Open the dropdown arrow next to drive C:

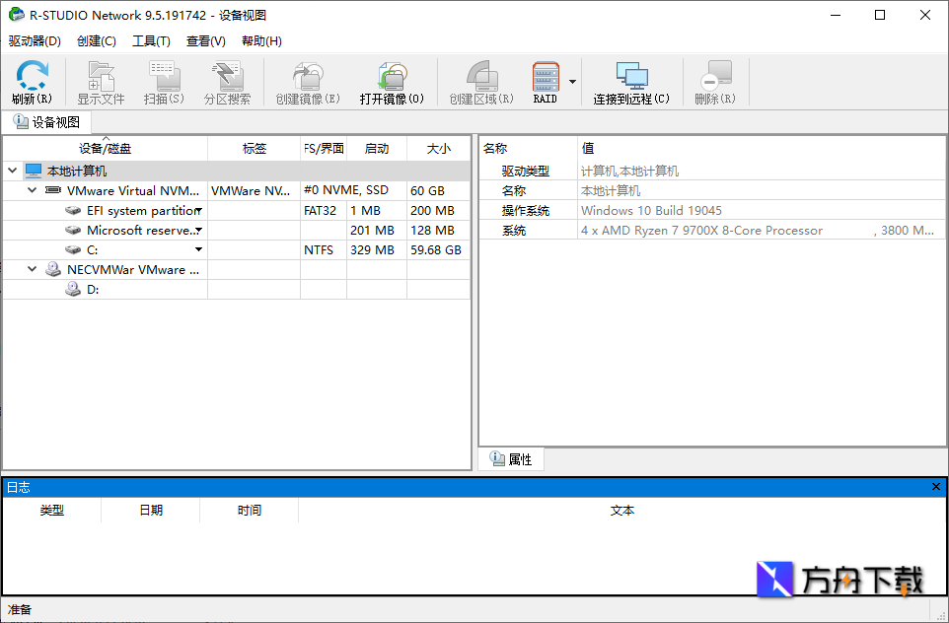click(198, 249)
